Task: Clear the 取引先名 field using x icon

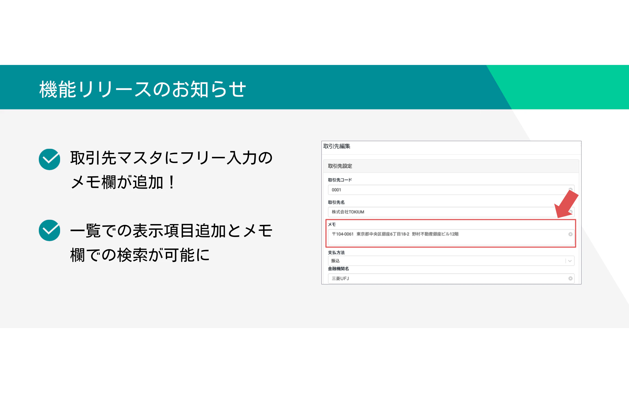Action: click(x=571, y=212)
